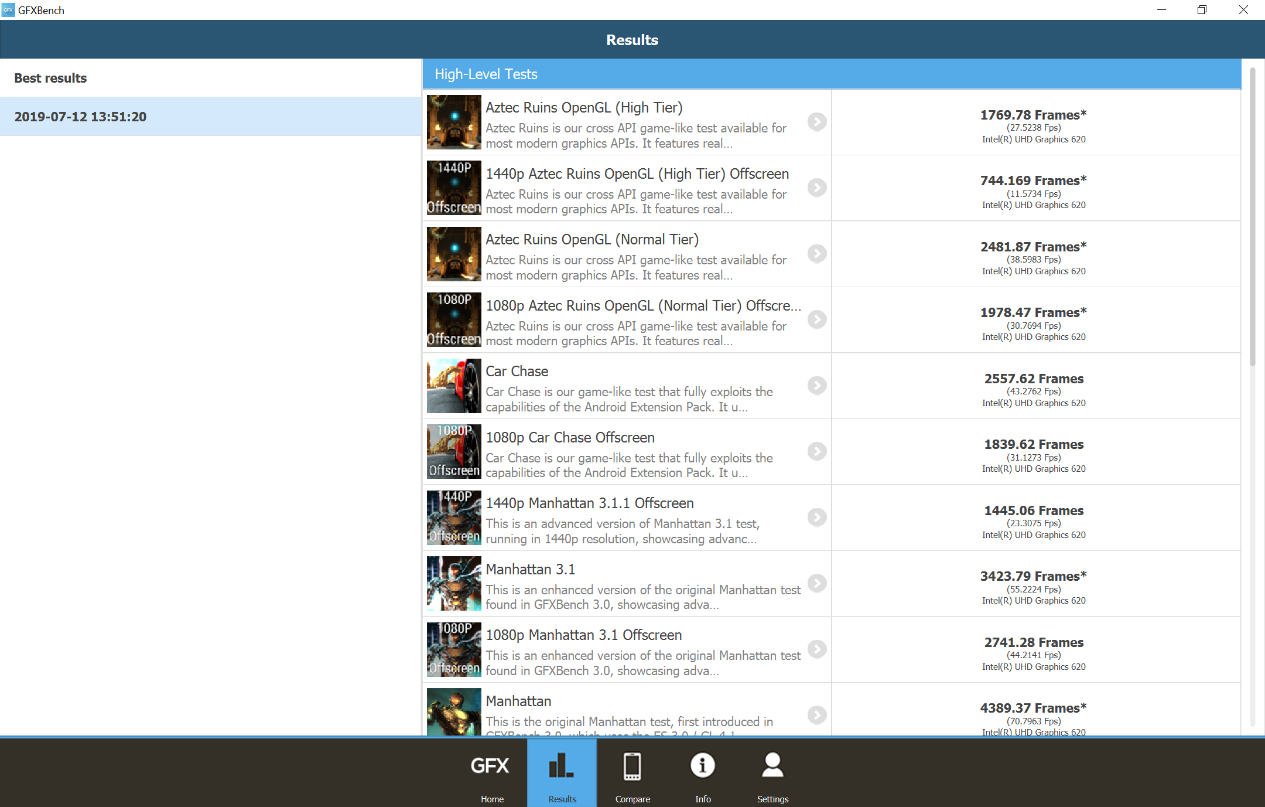
Task: Click the Best results heading
Action: point(50,78)
